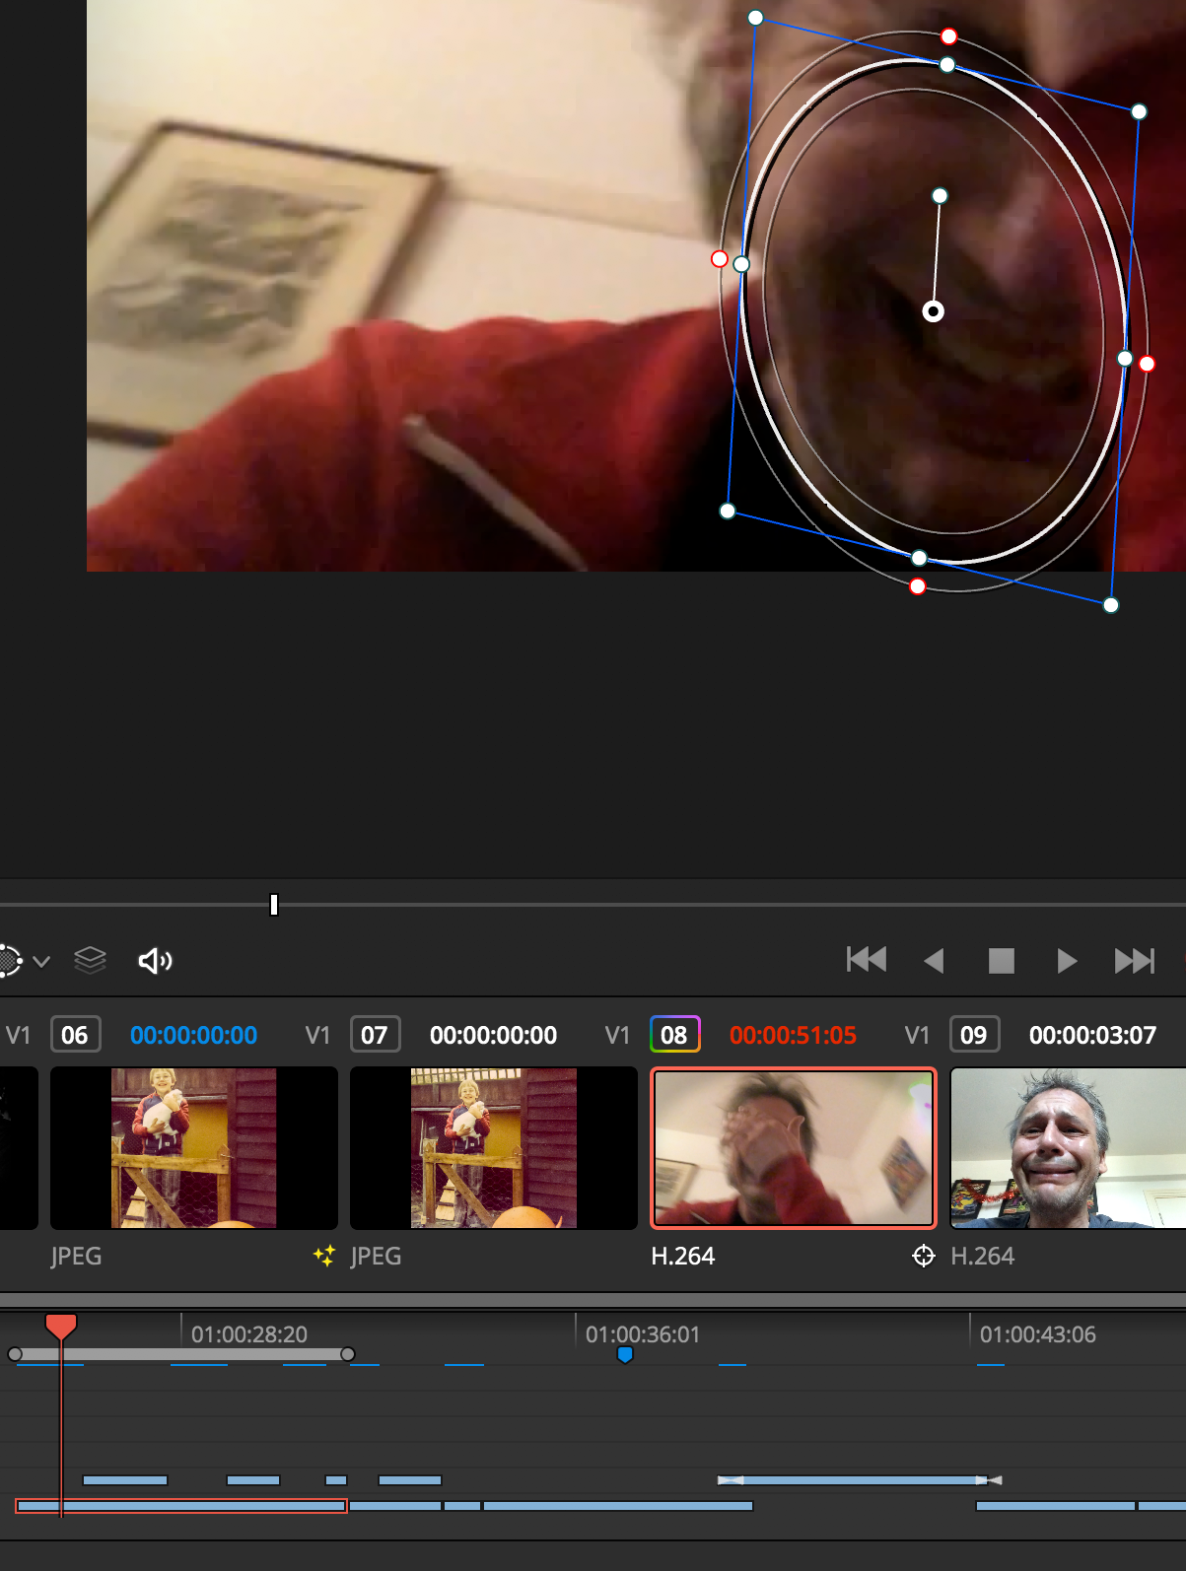Open the viewer overlay dropdown chevron
Screen dimensions: 1186x1571
(x=41, y=961)
